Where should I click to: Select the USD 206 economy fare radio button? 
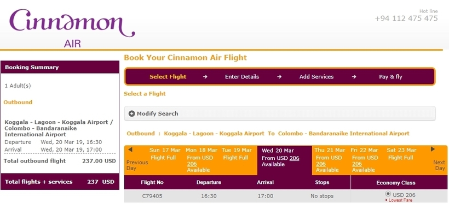click(388, 194)
